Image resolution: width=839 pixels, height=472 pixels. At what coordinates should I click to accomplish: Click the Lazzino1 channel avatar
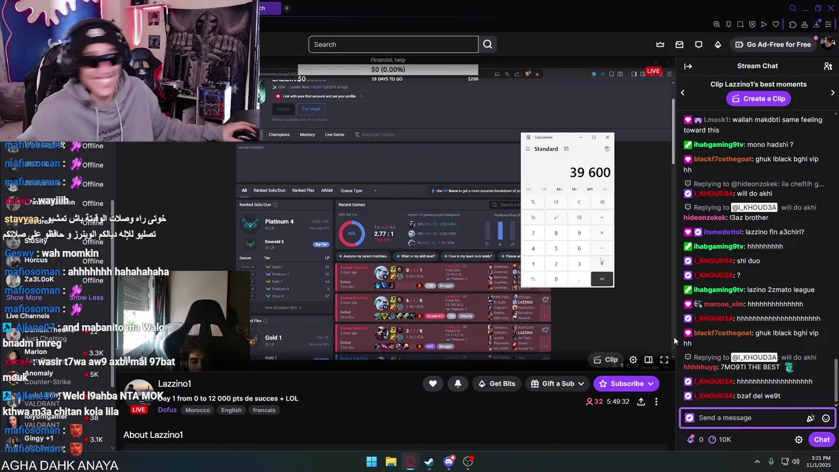click(x=139, y=395)
